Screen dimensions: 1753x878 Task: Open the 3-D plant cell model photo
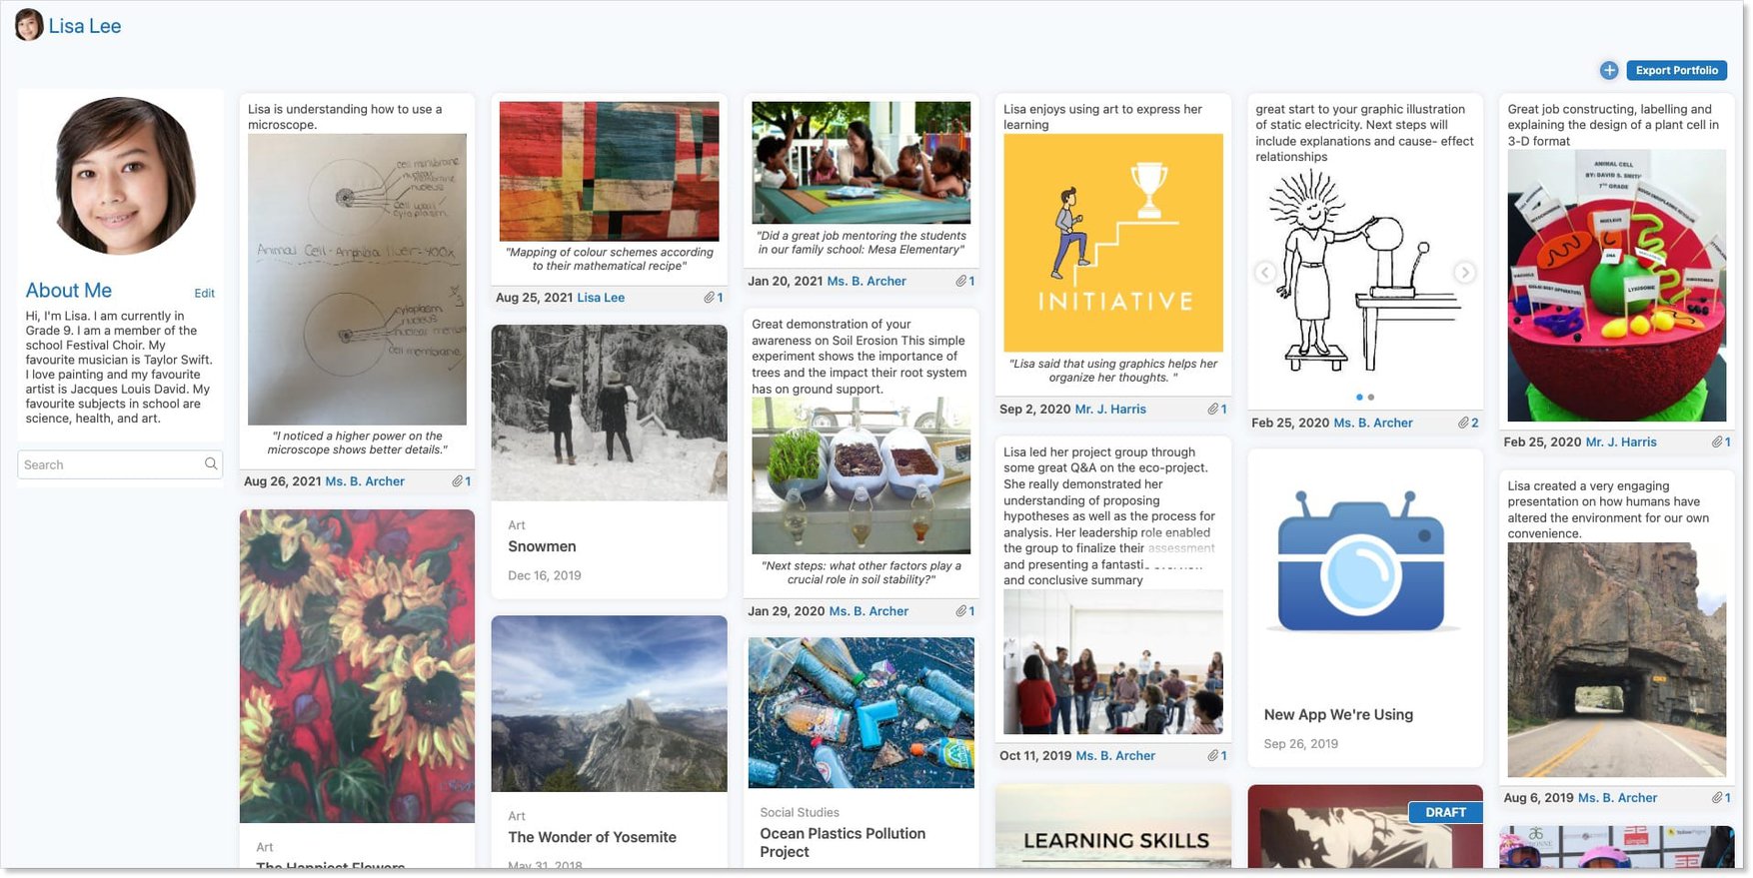click(x=1617, y=286)
